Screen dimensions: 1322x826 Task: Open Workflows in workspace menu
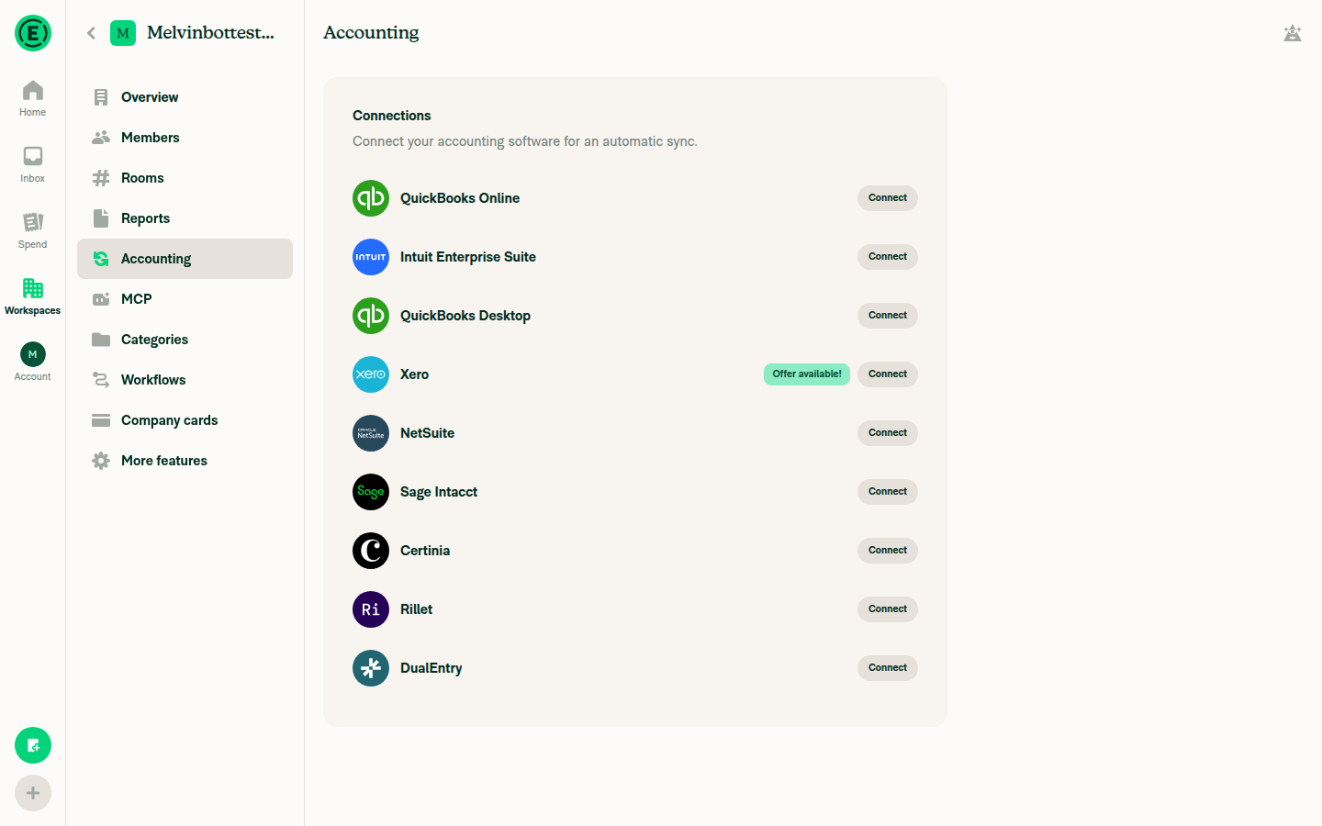click(185, 380)
